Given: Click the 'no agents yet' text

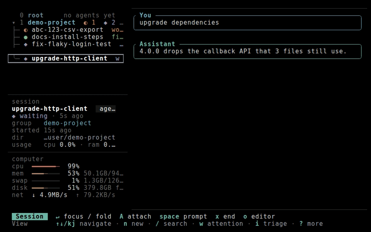Looking at the screenshot, I should coord(89,15).
